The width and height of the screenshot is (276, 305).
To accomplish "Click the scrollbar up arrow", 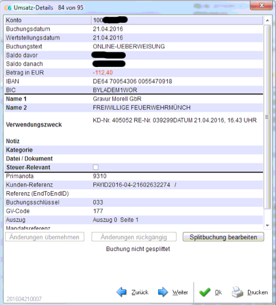I will point(268,20).
